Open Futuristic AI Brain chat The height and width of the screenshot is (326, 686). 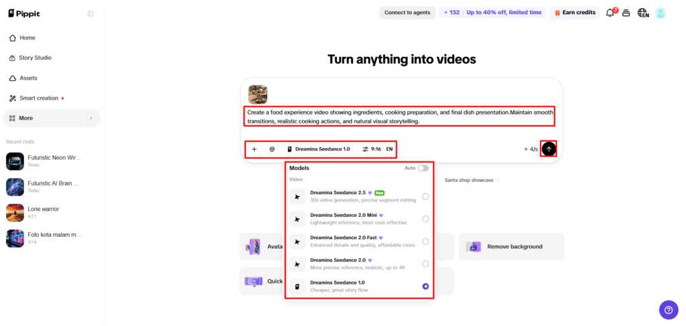(52, 187)
